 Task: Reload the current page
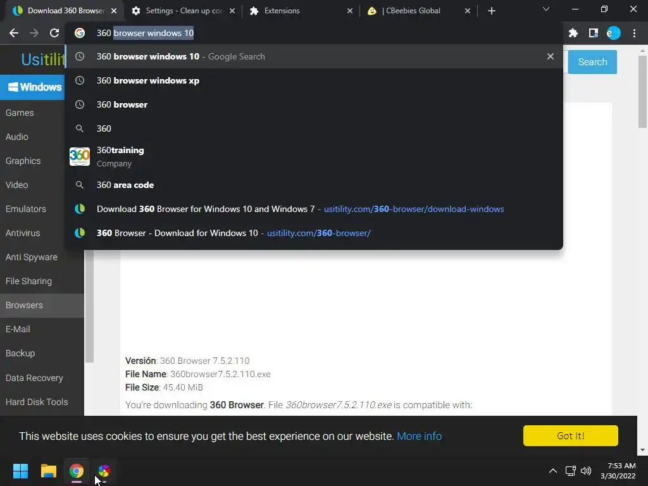pos(54,33)
